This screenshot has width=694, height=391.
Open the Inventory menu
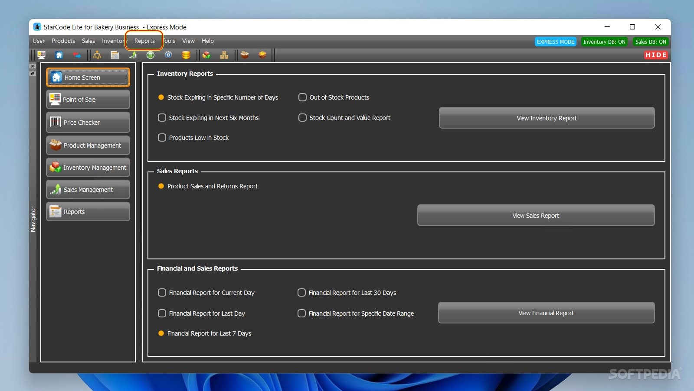tap(114, 41)
